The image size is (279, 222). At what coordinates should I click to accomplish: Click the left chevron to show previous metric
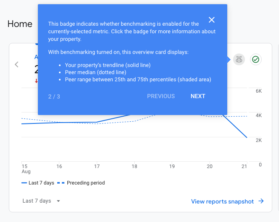(x=17, y=64)
